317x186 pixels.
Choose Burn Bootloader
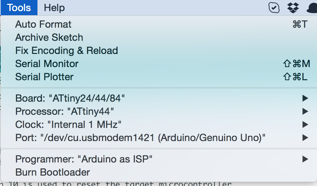pos(158,173)
